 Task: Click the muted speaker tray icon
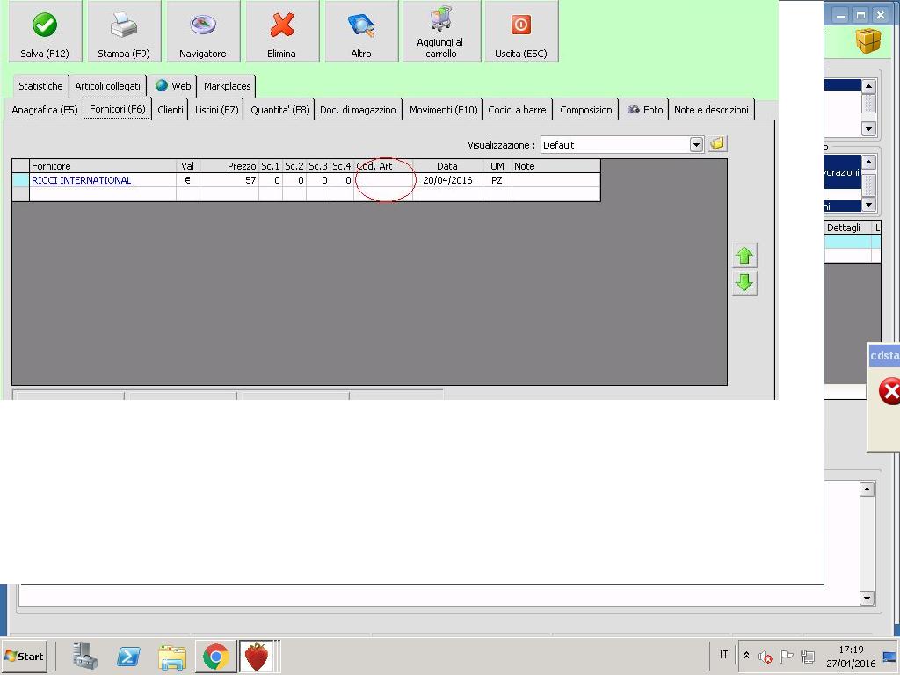point(766,657)
